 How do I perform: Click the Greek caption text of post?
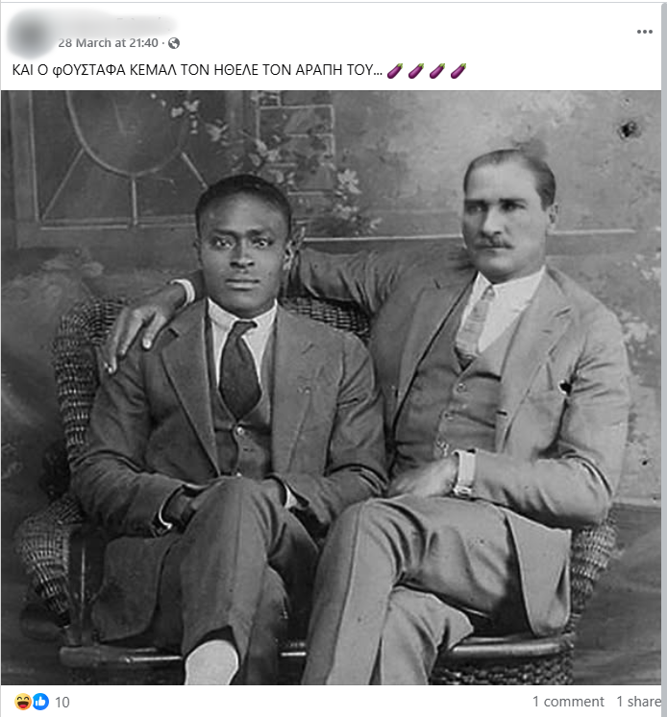[197, 70]
